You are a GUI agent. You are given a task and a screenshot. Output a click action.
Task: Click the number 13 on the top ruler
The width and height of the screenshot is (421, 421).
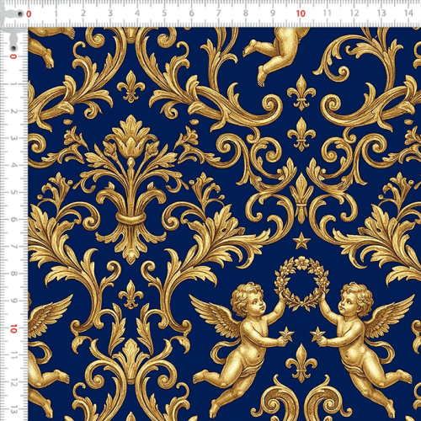[x=381, y=13]
